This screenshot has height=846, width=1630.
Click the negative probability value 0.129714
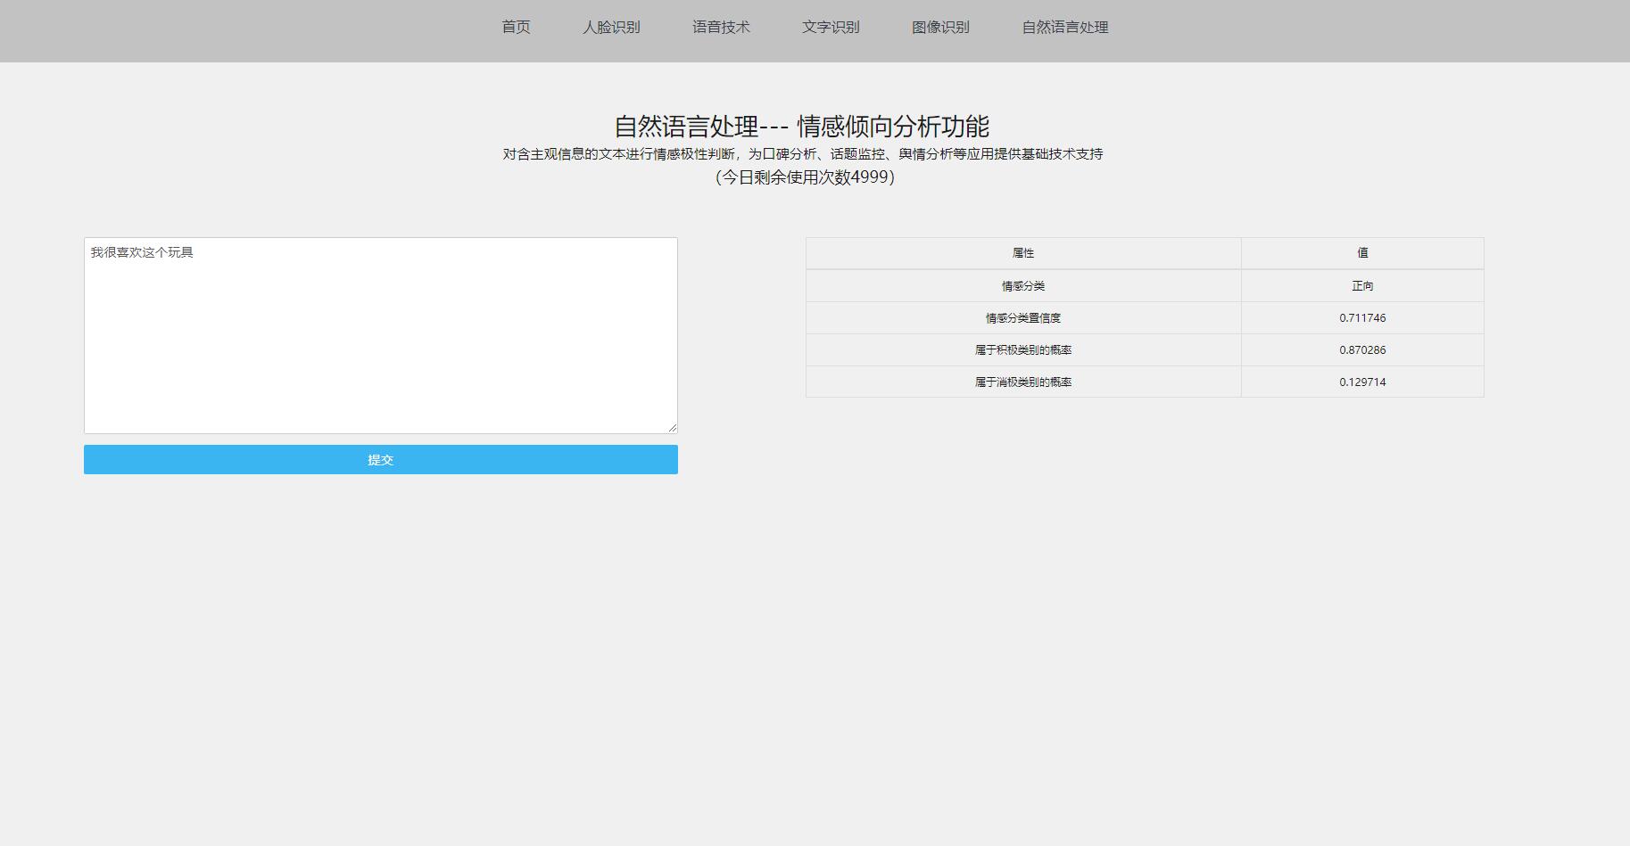(1362, 382)
